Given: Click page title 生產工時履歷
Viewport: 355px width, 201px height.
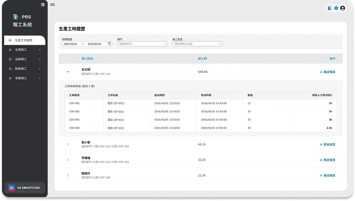Looking at the screenshot, I should click(x=72, y=29).
